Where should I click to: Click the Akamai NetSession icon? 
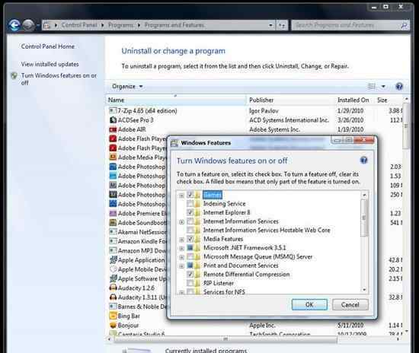[x=113, y=232]
